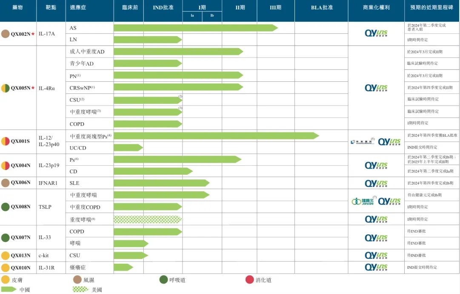Click the solid green 中國 legend arrow
460x294 pixels.
9,289
